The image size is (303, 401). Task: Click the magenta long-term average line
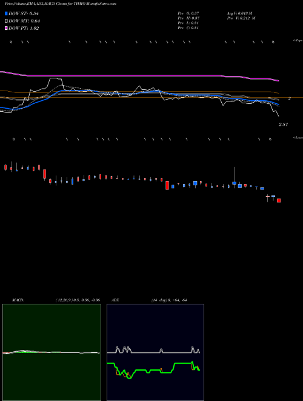(x=139, y=76)
